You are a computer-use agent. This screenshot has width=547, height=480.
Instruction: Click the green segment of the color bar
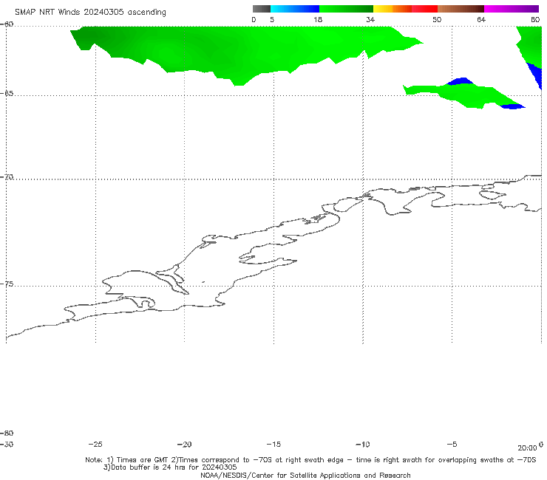tap(346, 9)
